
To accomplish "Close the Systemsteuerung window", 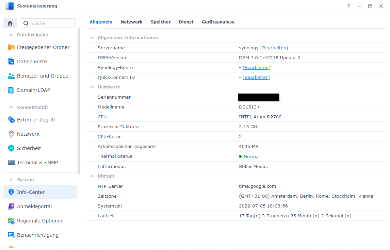I will pyautogui.click(x=381, y=6).
